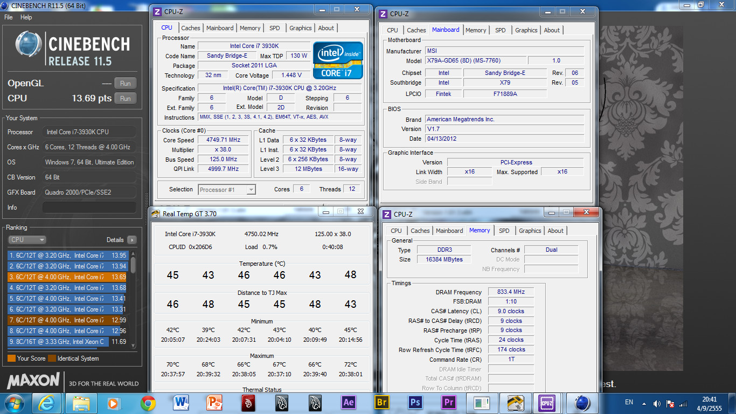Expand ranking Details with the arrow button
The height and width of the screenshot is (414, 736).
(x=131, y=240)
